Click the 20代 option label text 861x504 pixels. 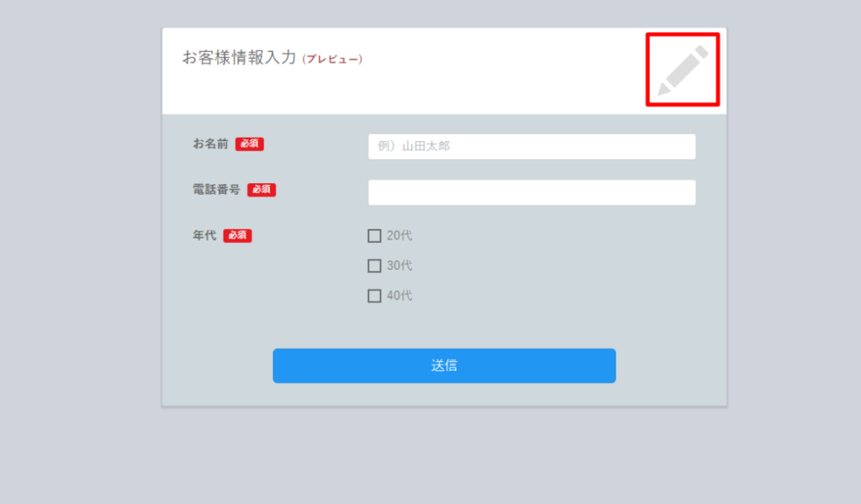point(399,236)
